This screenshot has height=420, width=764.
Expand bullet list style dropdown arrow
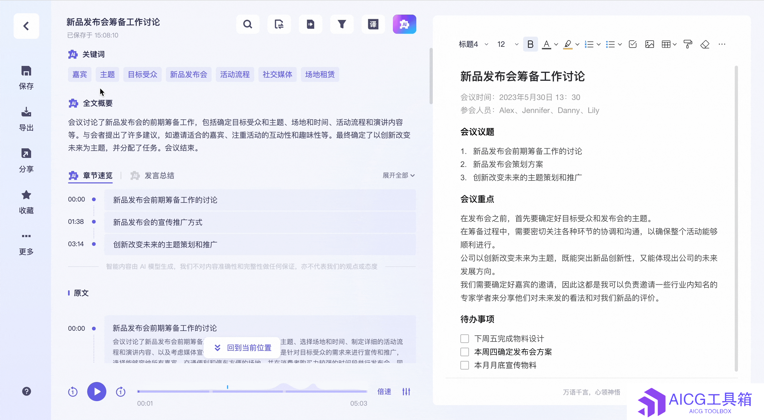(620, 44)
